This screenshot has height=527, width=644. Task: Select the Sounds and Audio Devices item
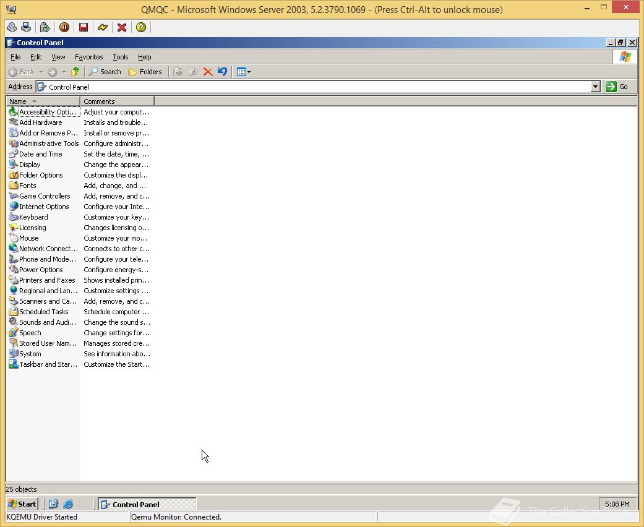43,322
